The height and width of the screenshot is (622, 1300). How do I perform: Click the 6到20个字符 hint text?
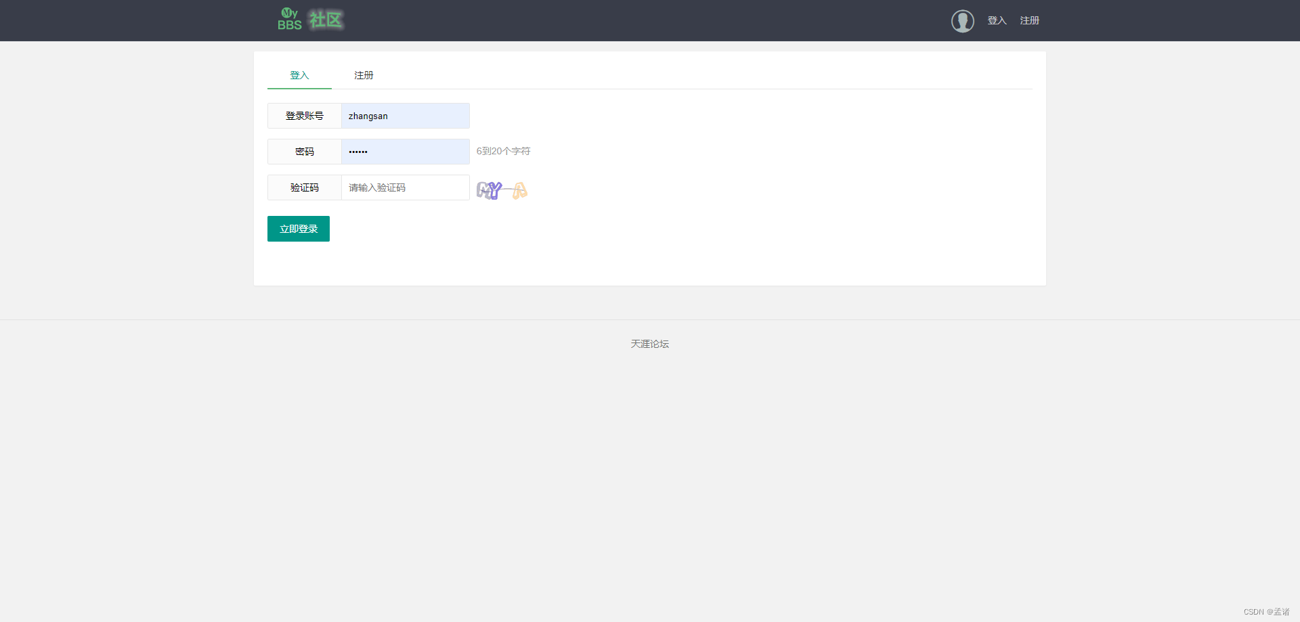point(503,151)
